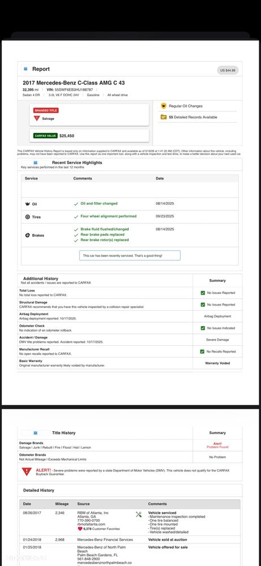Screen dimensions: 261x566
Task: Click the Mileage column header
Action: [62, 504]
